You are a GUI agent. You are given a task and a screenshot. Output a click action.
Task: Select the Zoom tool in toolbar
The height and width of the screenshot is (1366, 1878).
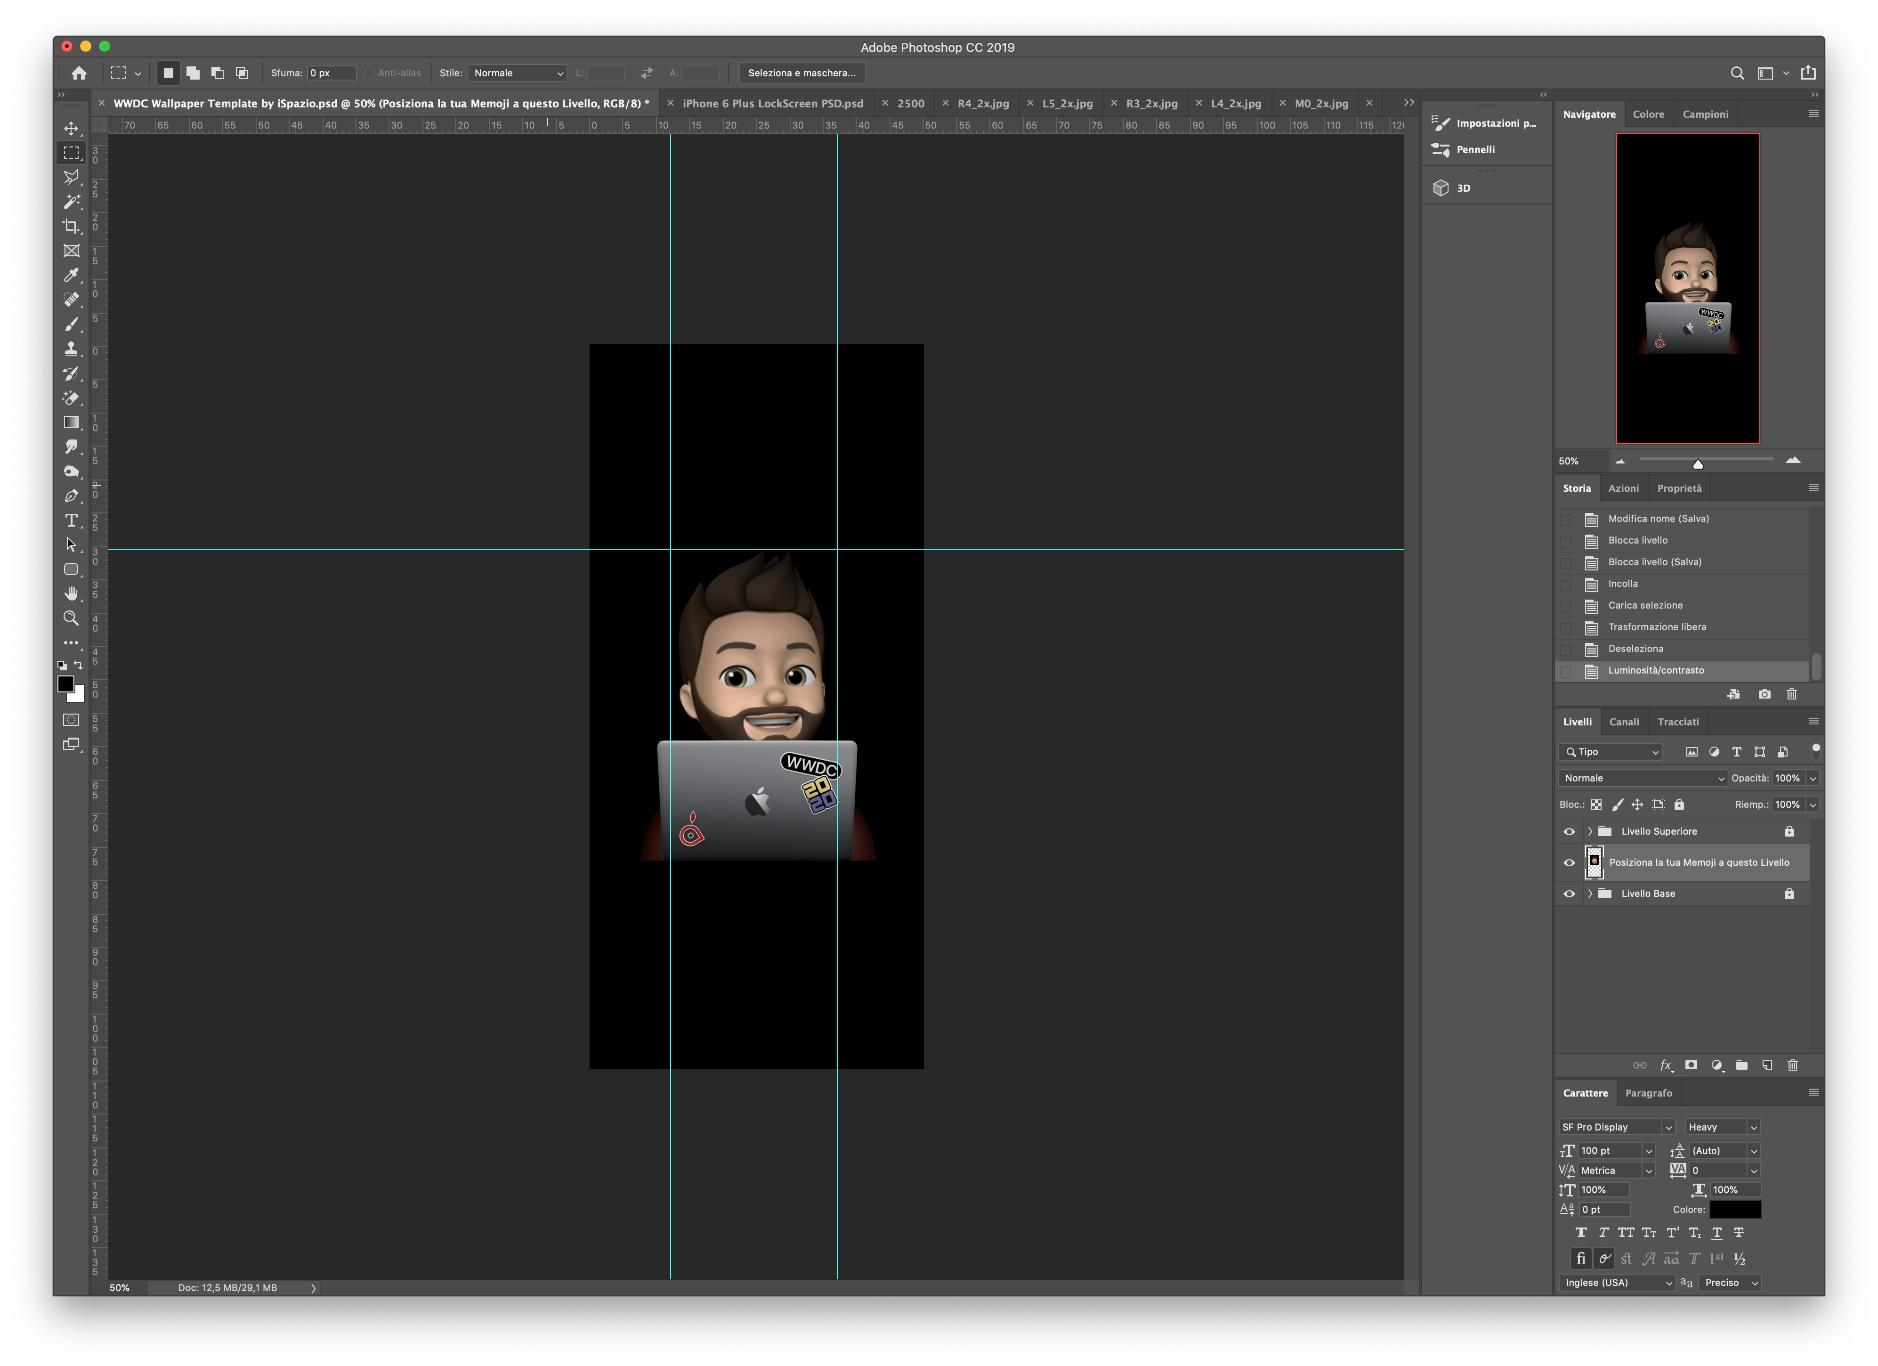(72, 618)
